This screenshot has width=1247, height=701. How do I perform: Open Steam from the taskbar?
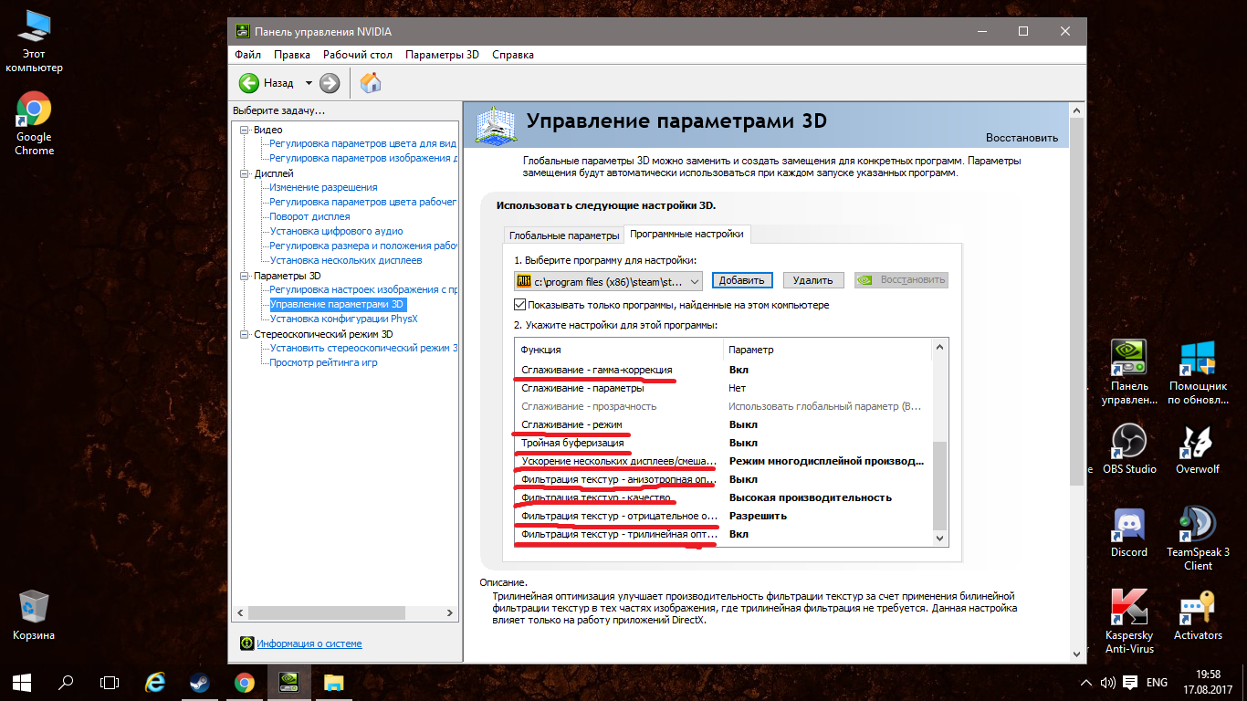pyautogui.click(x=199, y=682)
